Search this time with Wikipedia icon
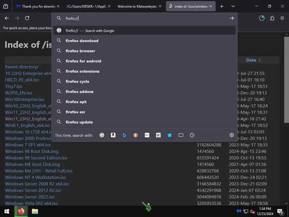The width and height of the screenshot is (289, 217). click(x=158, y=135)
